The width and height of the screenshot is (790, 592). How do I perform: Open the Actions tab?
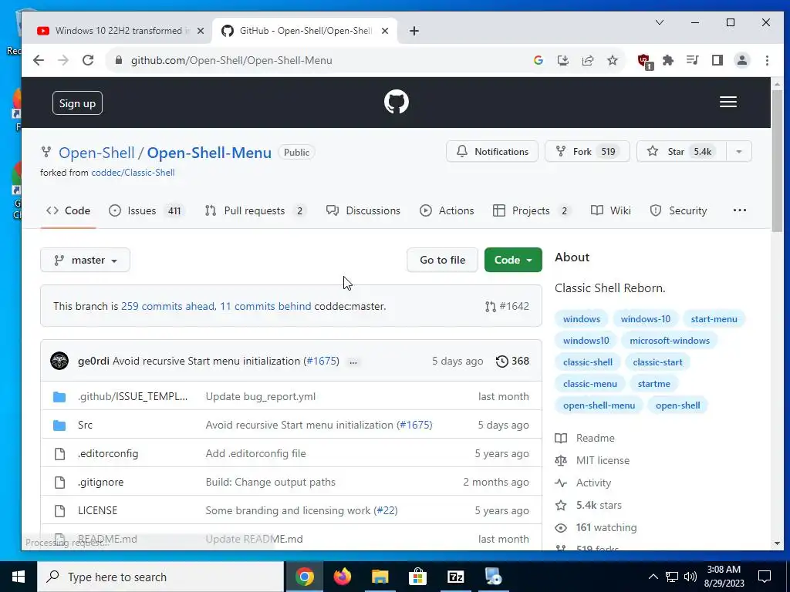coord(447,210)
